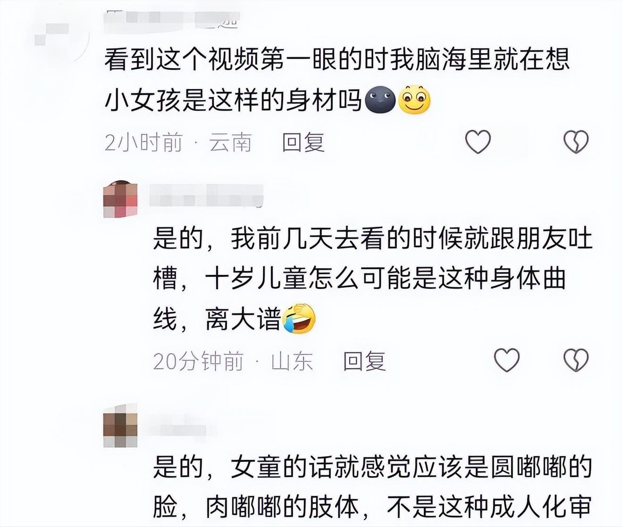Open the brown pixelated avatar of third commenter
The height and width of the screenshot is (527, 622).
point(120,425)
